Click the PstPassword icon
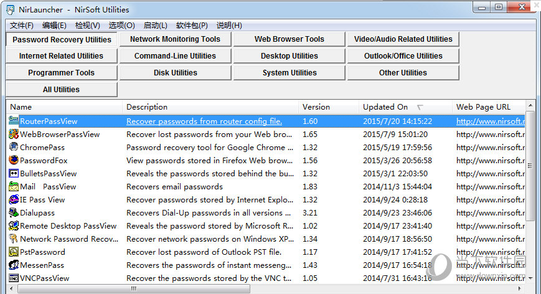 pyautogui.click(x=14, y=252)
